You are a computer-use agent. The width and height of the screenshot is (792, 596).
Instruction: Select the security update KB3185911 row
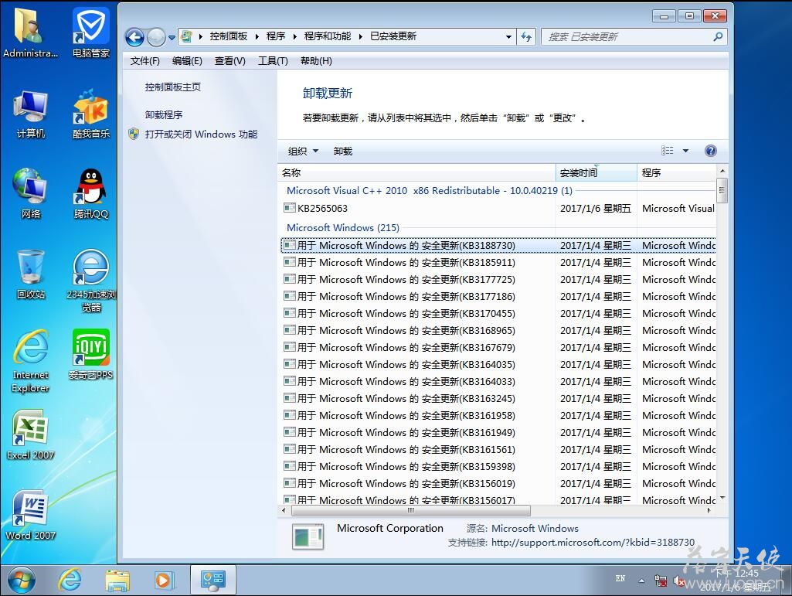498,262
